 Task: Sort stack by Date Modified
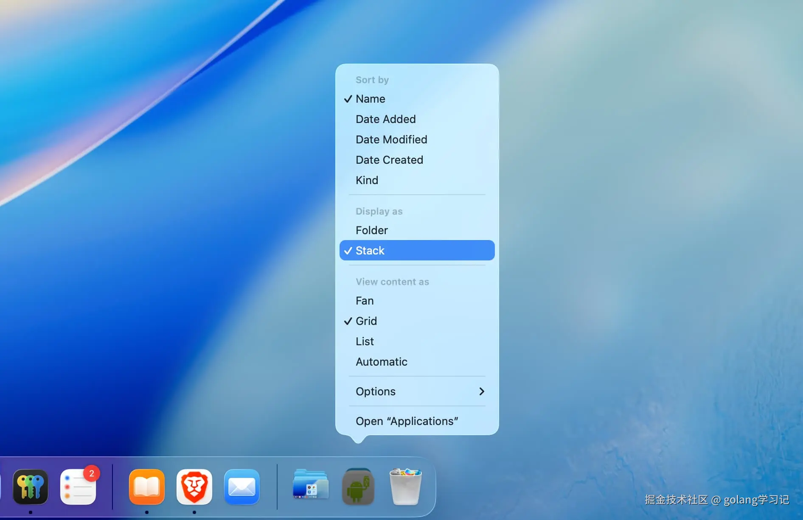pos(417,140)
